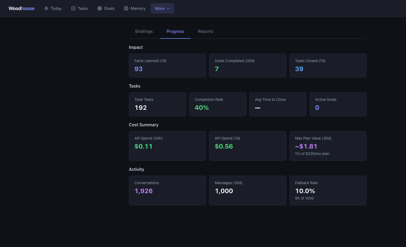Viewport: 406px width, 247px height.
Task: Click the $0.56 spend value
Action: (x=224, y=146)
